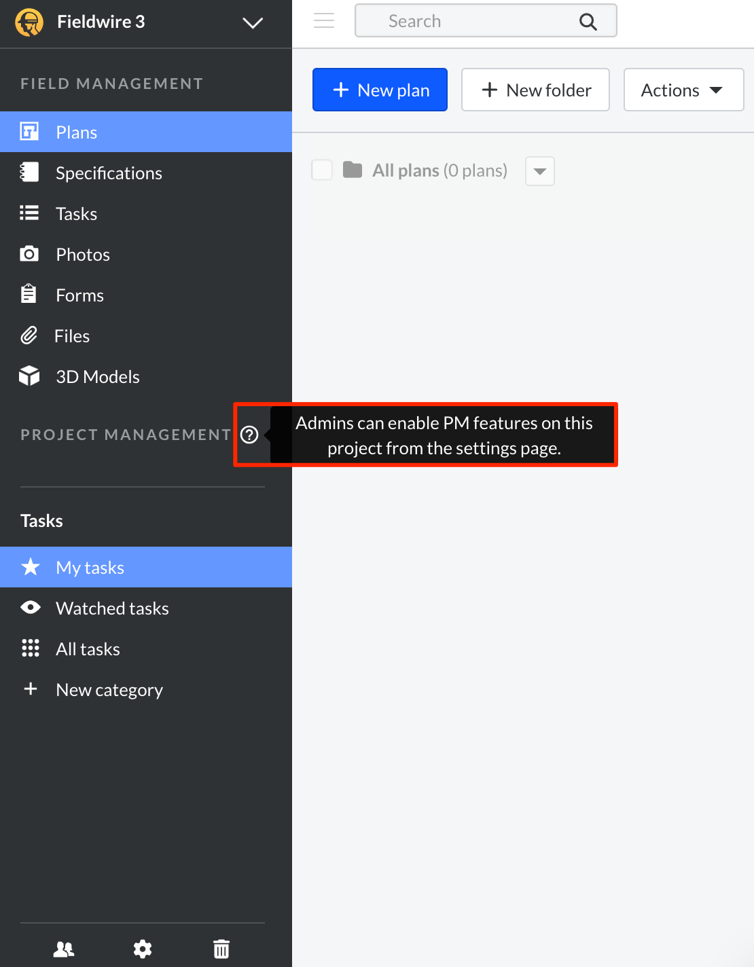Check the All plans checkbox
Screen dimensions: 754x967
pyautogui.click(x=322, y=170)
